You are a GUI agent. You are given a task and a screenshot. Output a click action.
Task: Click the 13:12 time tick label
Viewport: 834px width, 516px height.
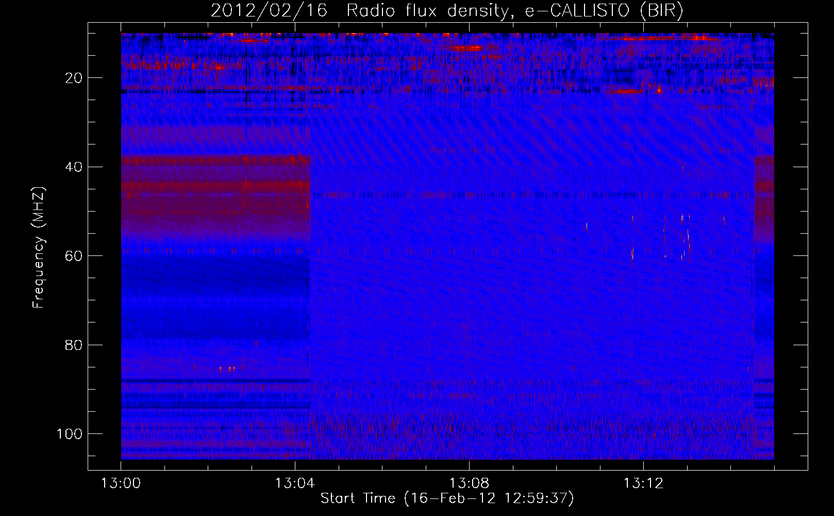(x=643, y=483)
